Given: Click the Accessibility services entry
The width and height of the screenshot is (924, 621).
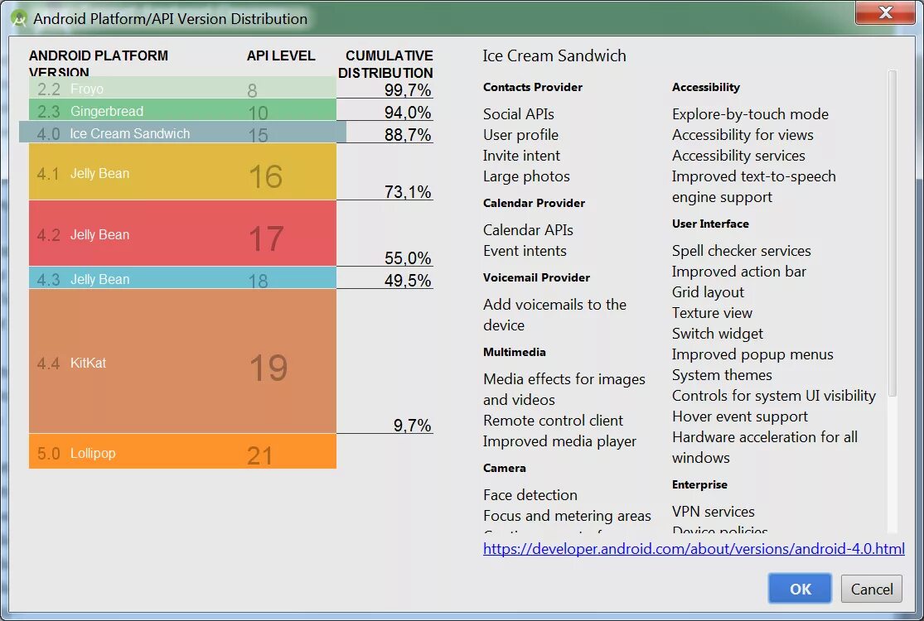Looking at the screenshot, I should coord(738,156).
